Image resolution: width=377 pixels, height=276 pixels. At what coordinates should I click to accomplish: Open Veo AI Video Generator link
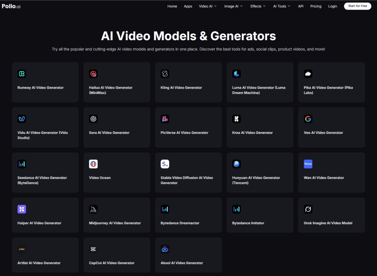pos(323,132)
